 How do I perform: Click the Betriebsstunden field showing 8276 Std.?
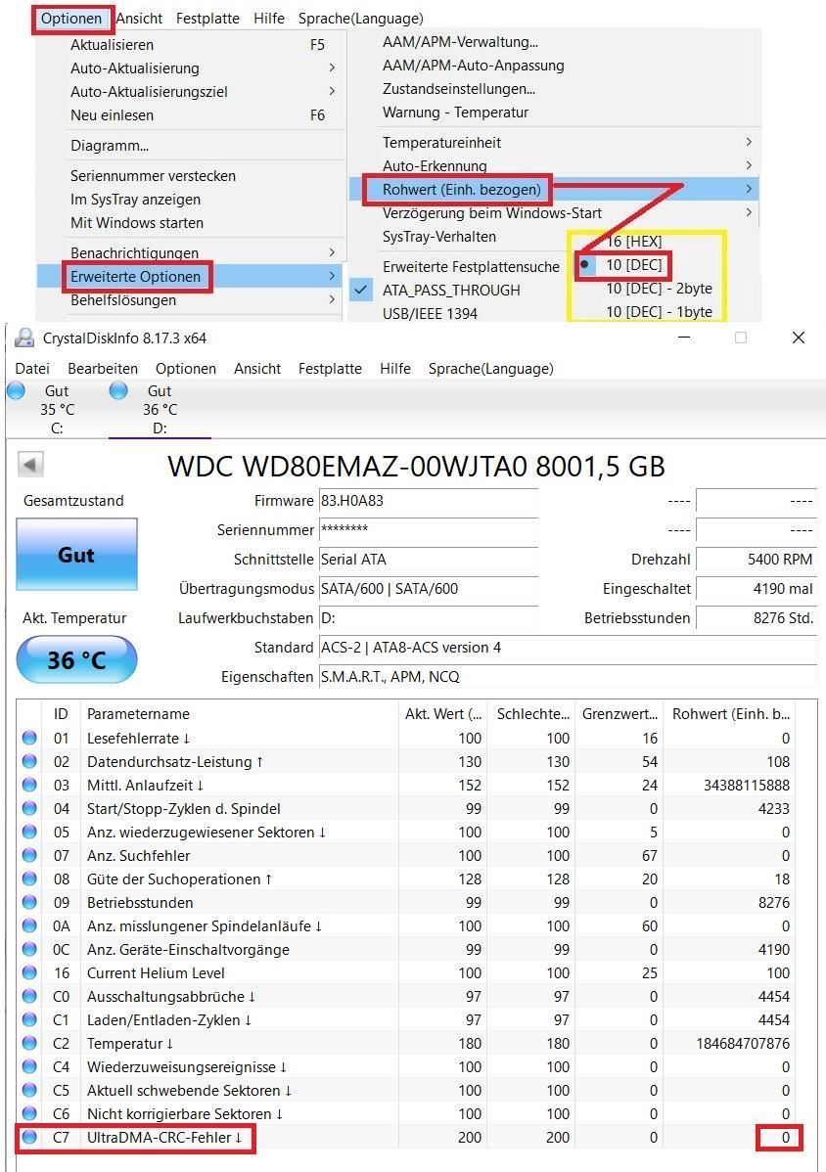757,618
